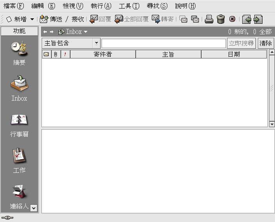Sort messages by the 日期 column header
Viewport: 275px width, 222px height.
coord(234,54)
